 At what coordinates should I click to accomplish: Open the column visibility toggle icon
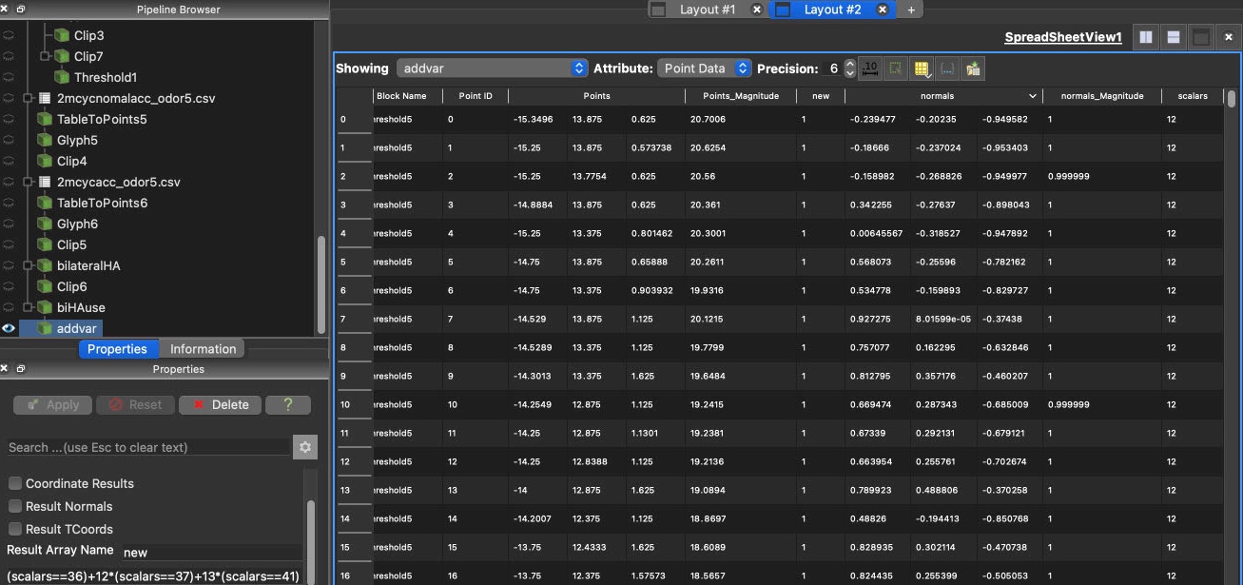[921, 68]
